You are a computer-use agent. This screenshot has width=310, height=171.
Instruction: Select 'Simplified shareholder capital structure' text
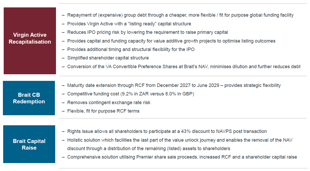(108, 58)
